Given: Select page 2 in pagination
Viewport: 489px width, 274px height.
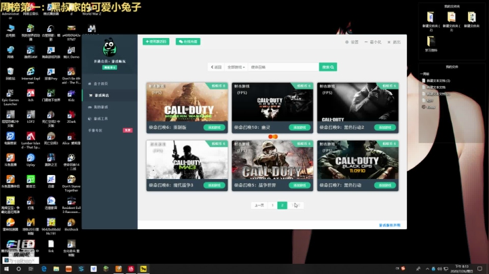Looking at the screenshot, I should (x=283, y=206).
